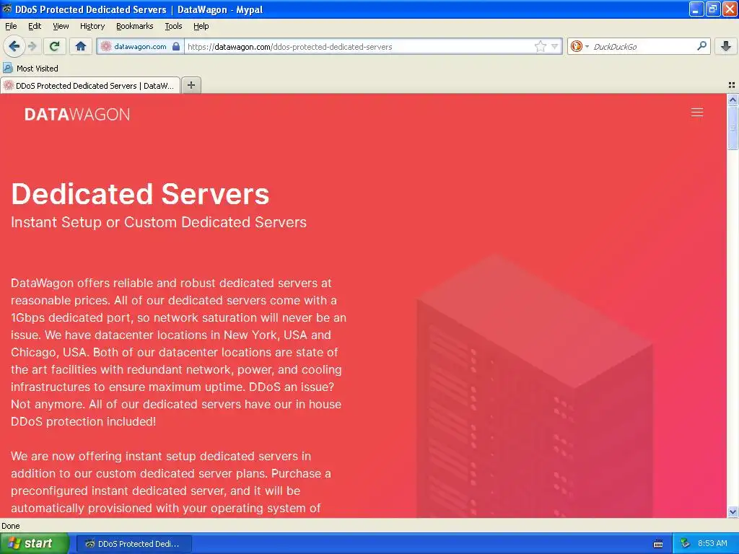Viewport: 739px width, 554px height.
Task: Open the View menu
Action: (61, 26)
